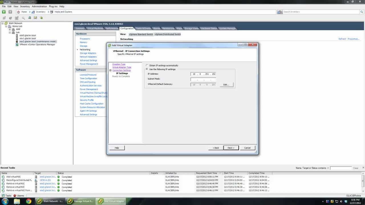Viewport: 365px width, 205px height.
Task: Click task icon of Add virtual NIC row
Action: (x=3, y=177)
